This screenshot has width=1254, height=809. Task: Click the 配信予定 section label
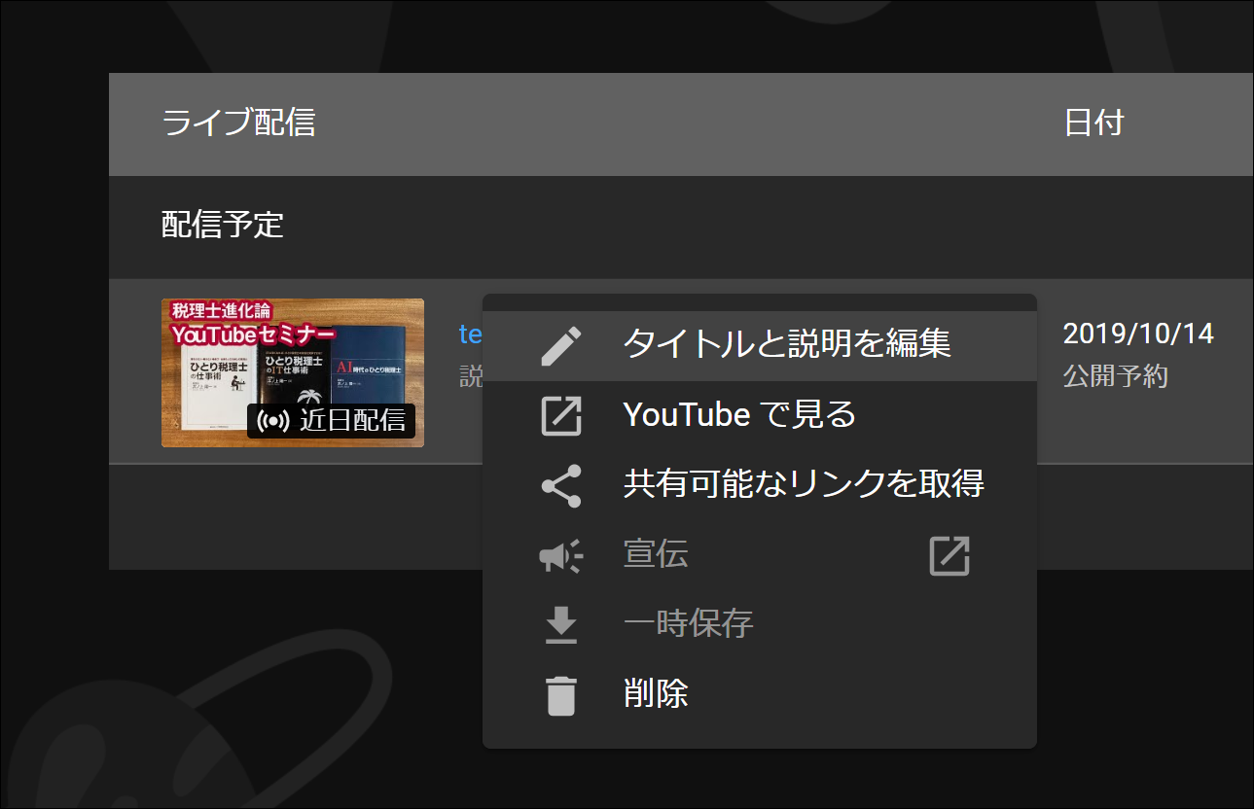[x=223, y=226]
